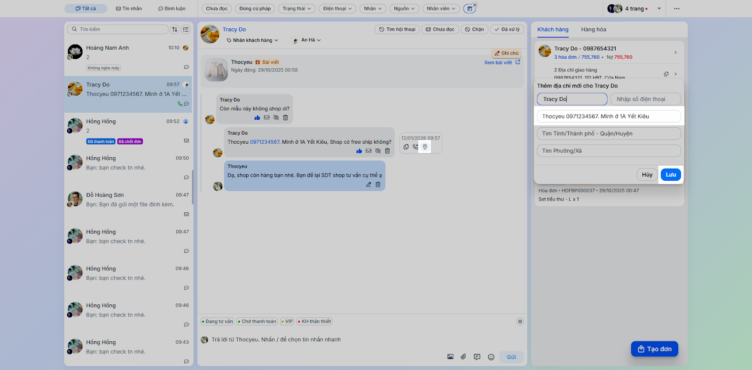Click the green phone icon on Tracy Do conversation
The image size is (752, 370).
[x=180, y=104]
